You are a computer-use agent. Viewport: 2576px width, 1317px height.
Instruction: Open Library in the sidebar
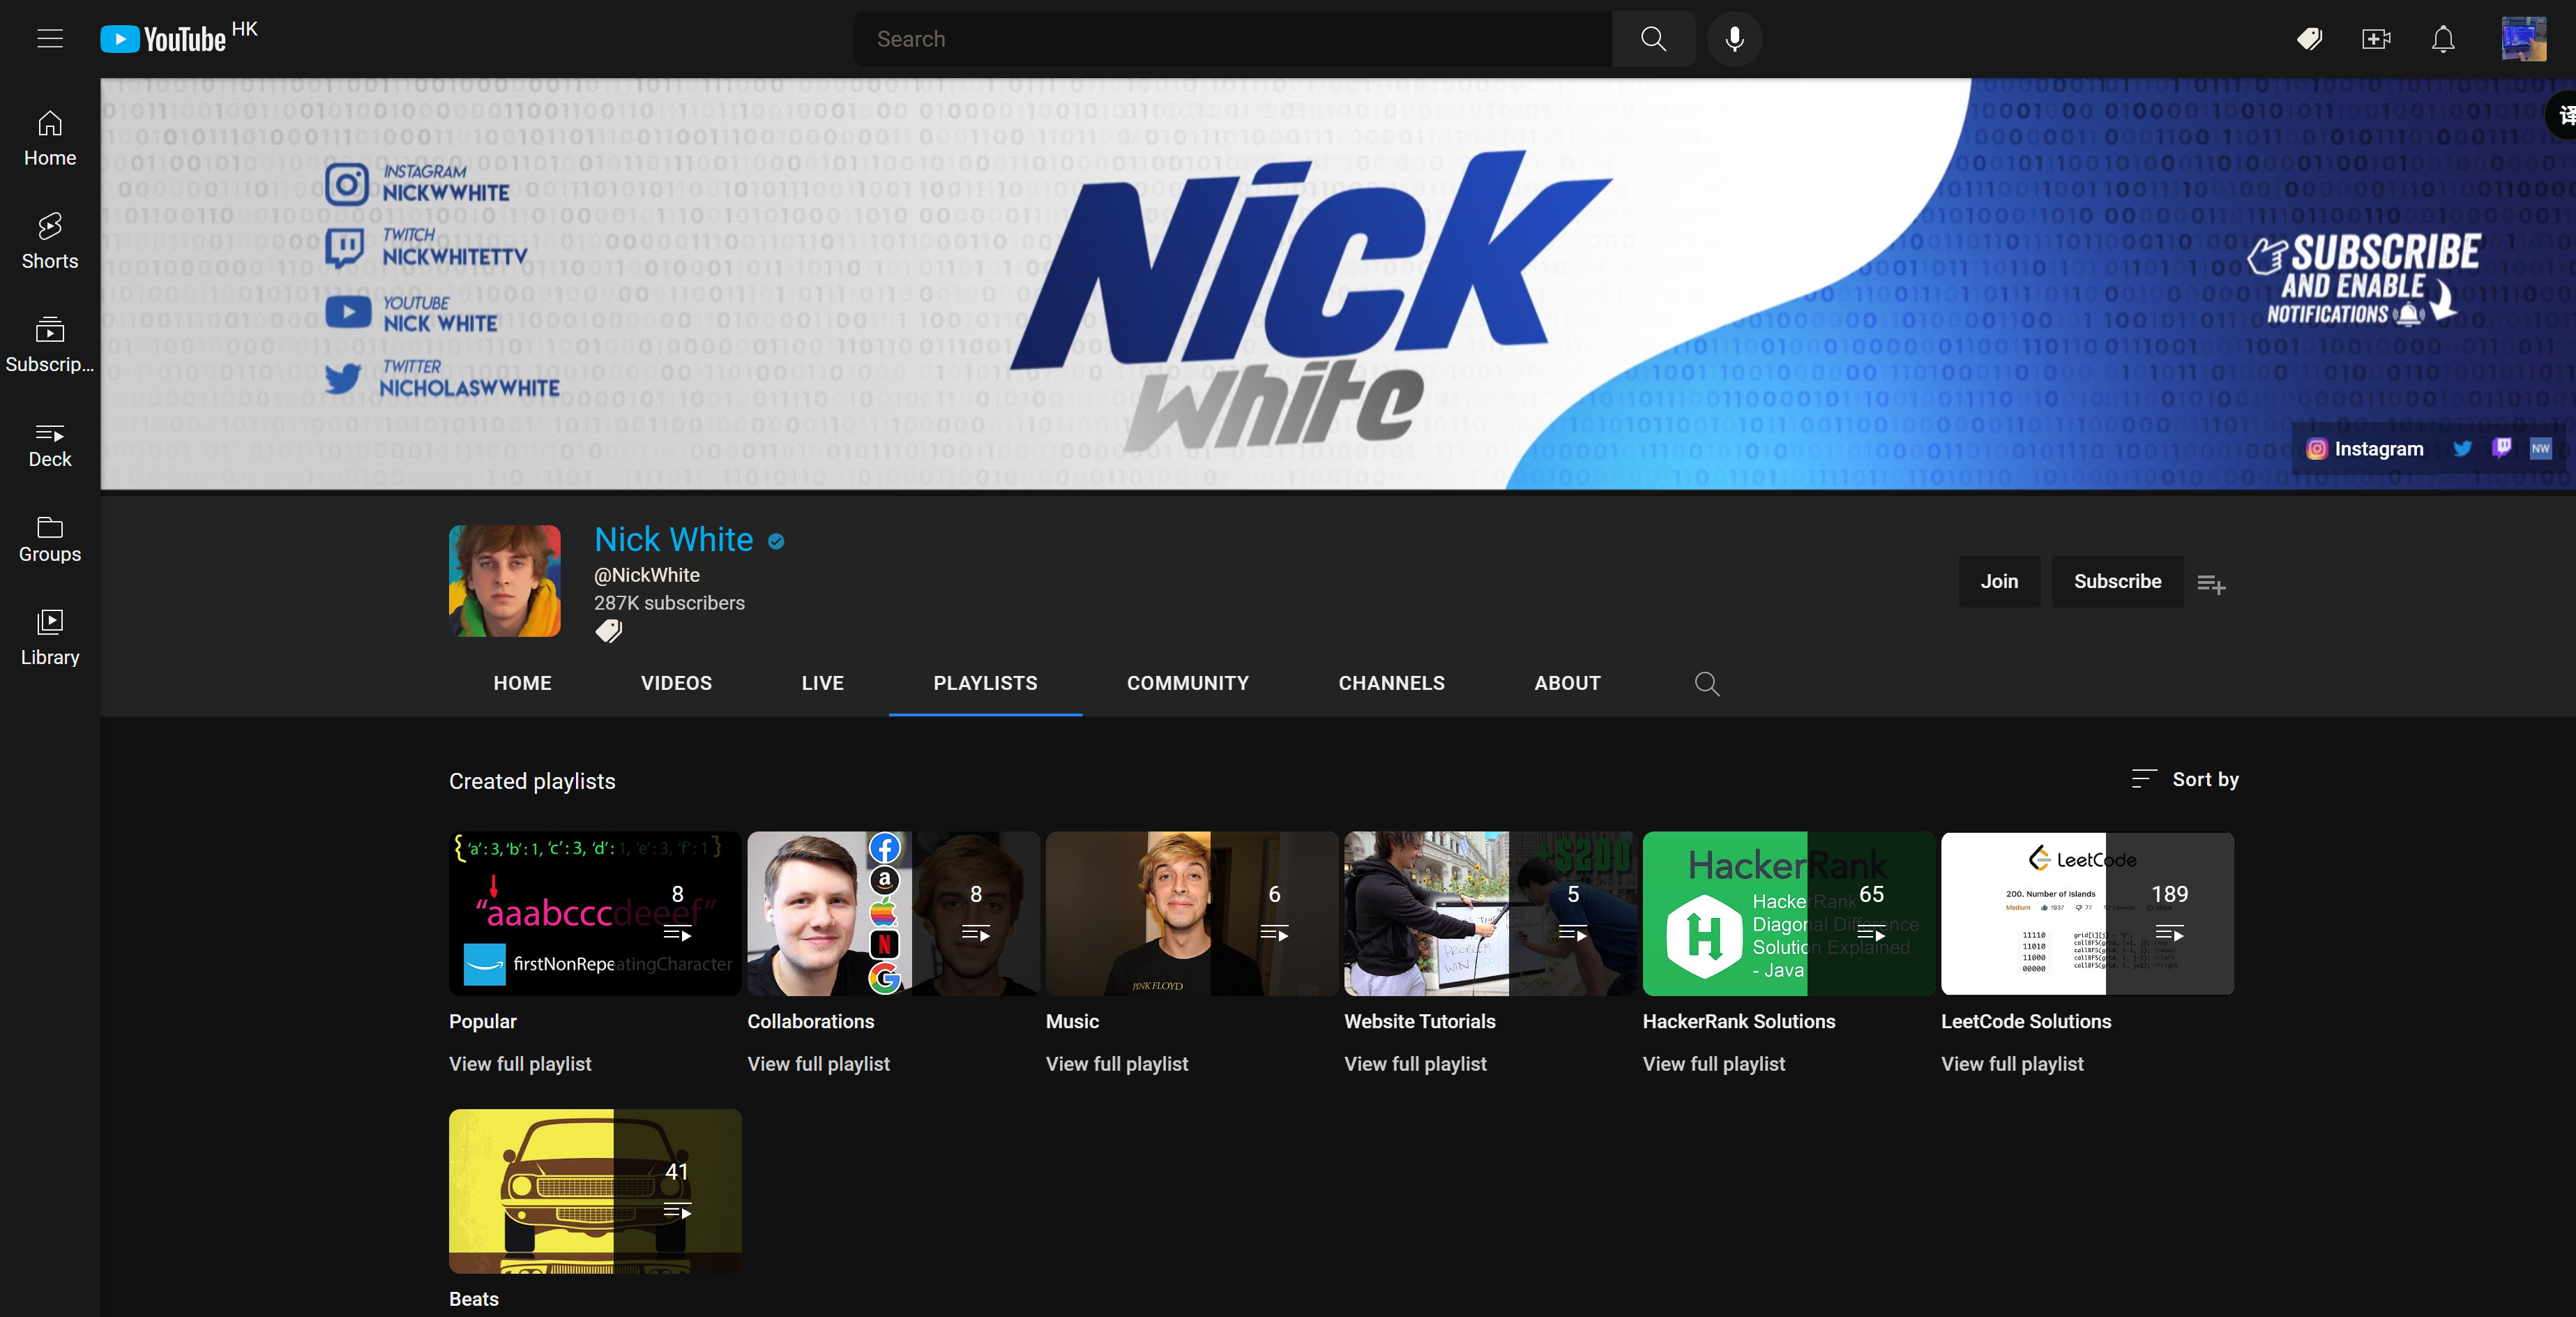50,637
